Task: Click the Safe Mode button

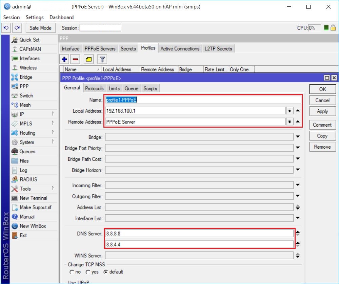Action: pyautogui.click(x=40, y=28)
